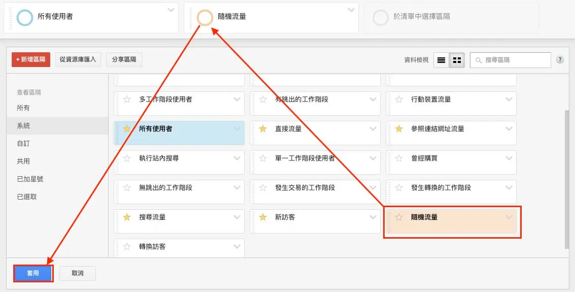Open dropdown of top 隨機流量 segment slot
This screenshot has height=292, width=575.
tap(351, 10)
